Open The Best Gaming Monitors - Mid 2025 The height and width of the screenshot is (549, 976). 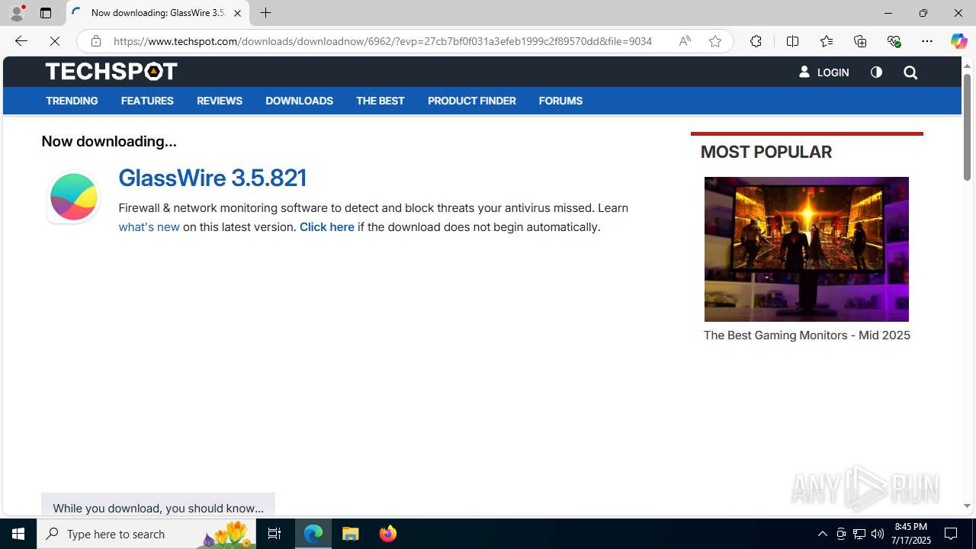807,335
